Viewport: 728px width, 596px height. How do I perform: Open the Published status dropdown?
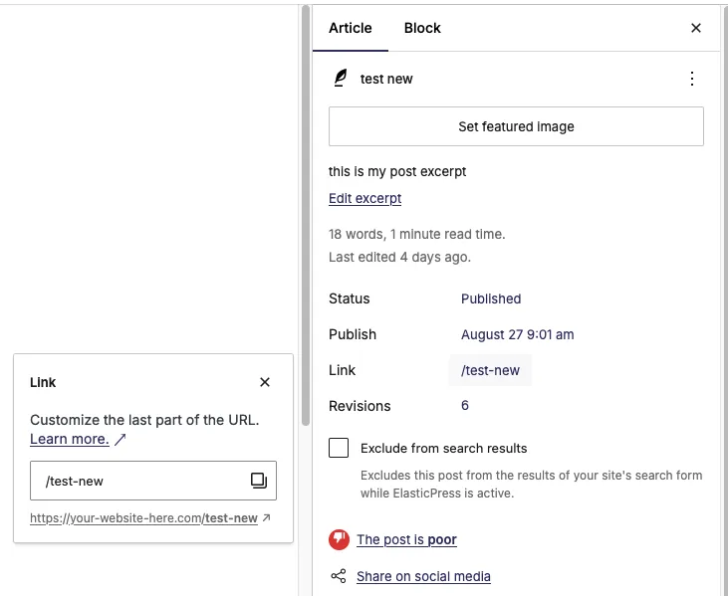tap(491, 298)
